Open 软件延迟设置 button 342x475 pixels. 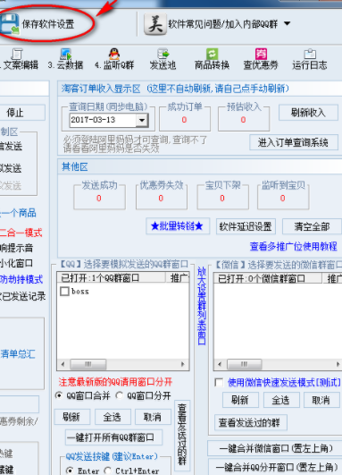pyautogui.click(x=246, y=226)
